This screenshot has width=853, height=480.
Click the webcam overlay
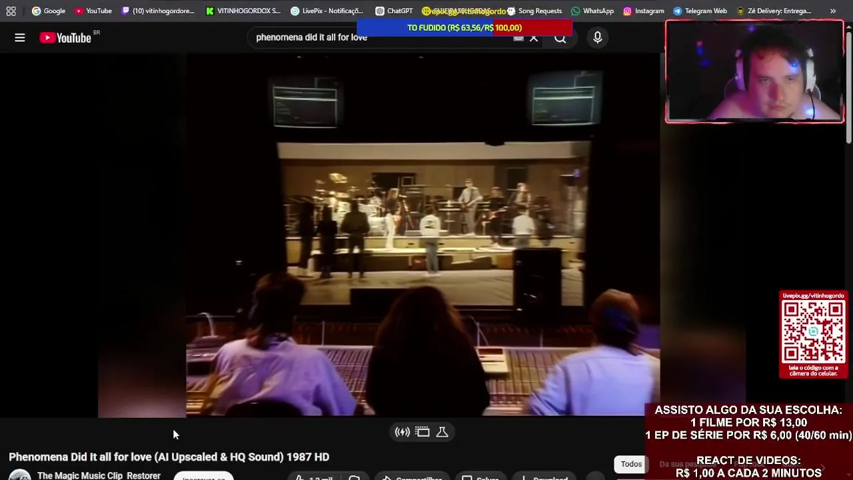tap(754, 71)
